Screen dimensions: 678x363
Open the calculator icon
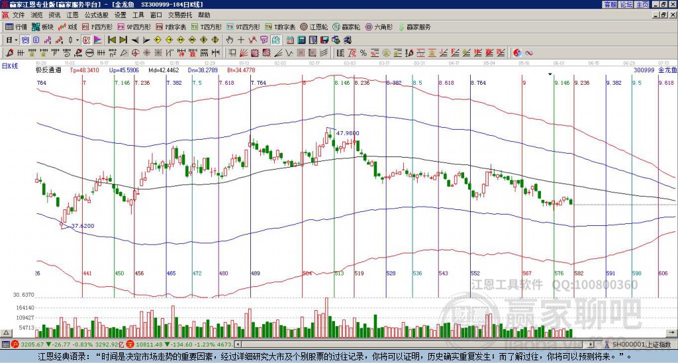coord(301,40)
